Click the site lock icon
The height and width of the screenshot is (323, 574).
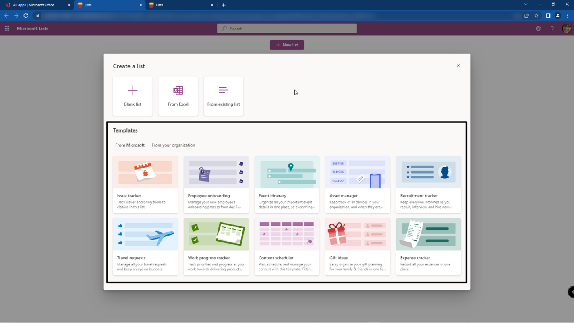coord(37,16)
